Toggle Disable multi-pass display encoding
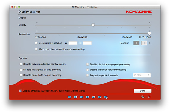The height and width of the screenshot is (112, 169). tap(21, 70)
